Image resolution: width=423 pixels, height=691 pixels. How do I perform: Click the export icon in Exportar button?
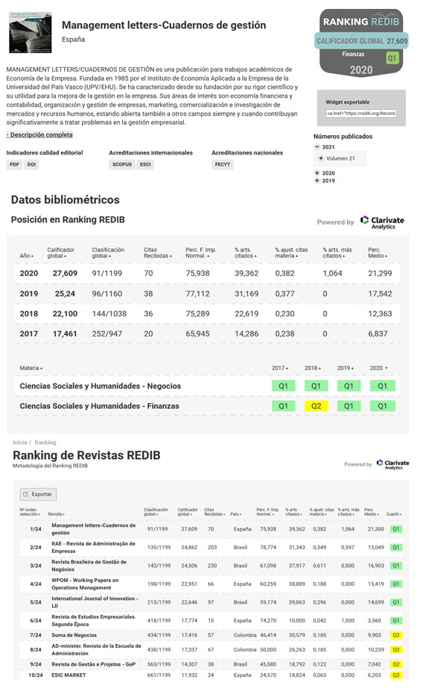25,495
